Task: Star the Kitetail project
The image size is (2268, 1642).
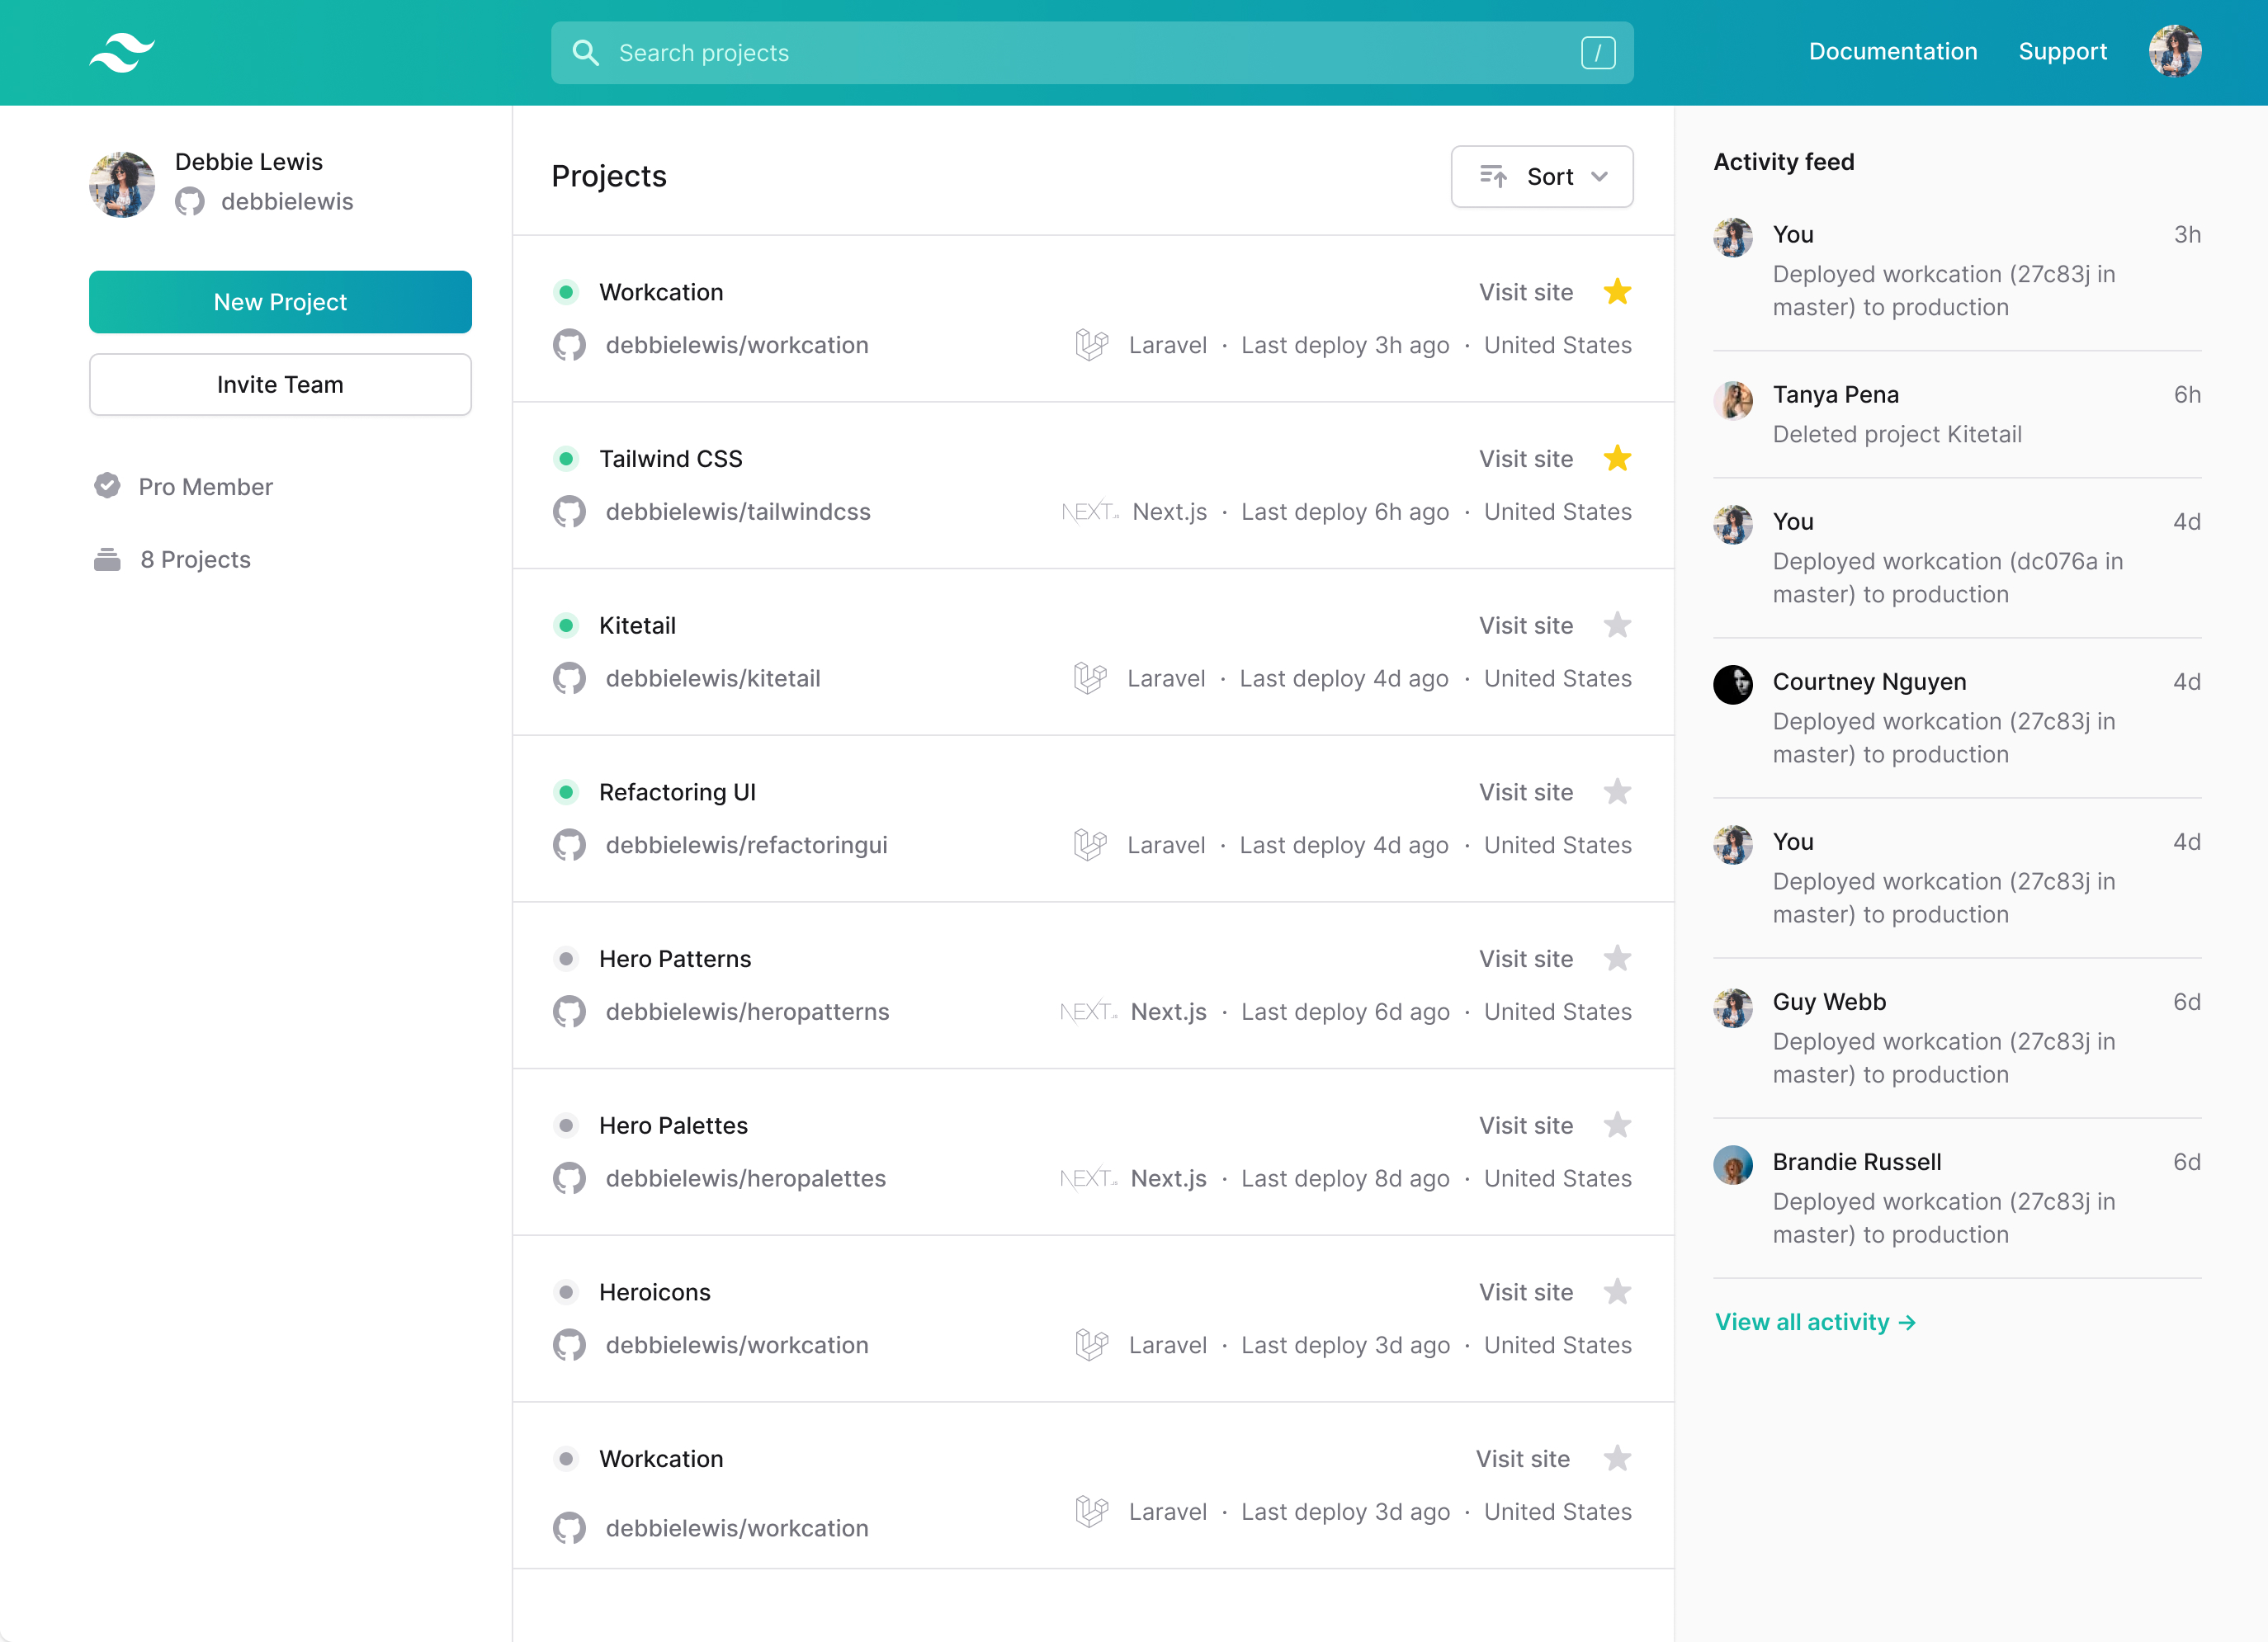Action: point(1617,625)
